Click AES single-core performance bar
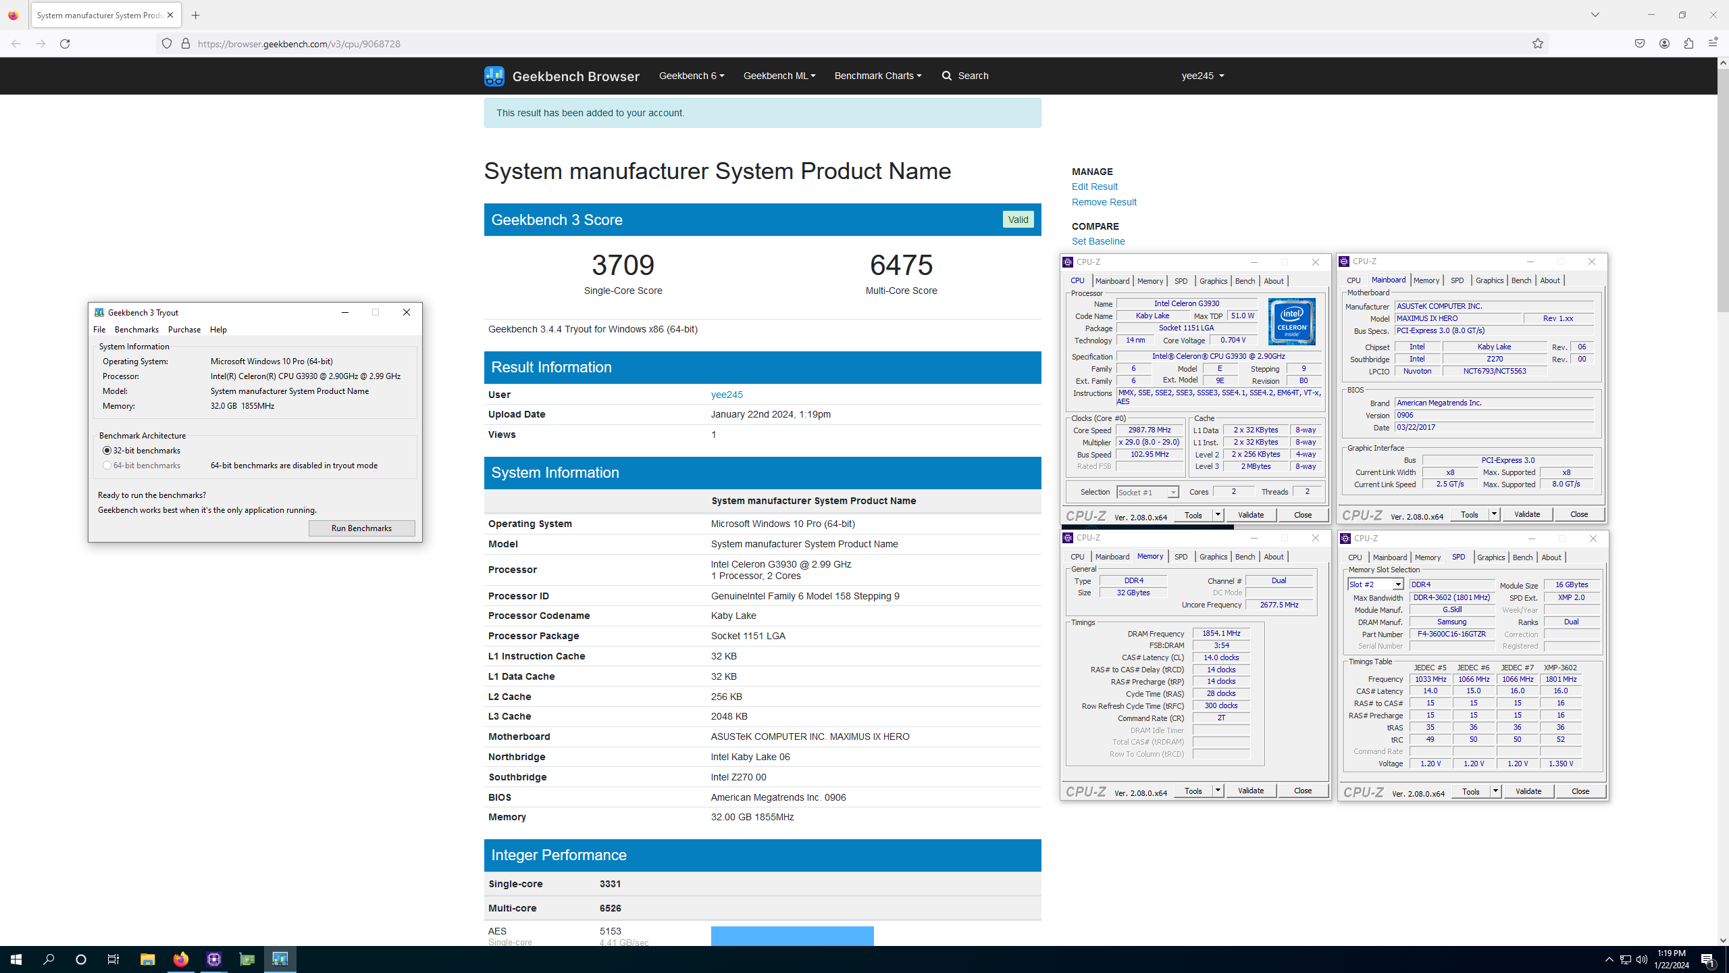The image size is (1729, 973). tap(792, 936)
